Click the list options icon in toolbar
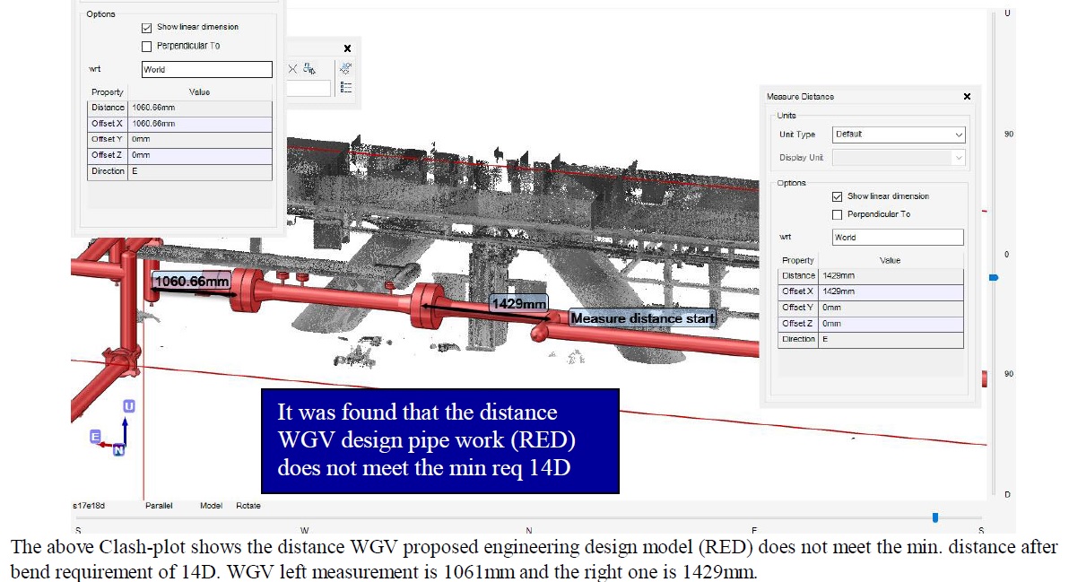The height and width of the screenshot is (582, 1069). point(346,88)
